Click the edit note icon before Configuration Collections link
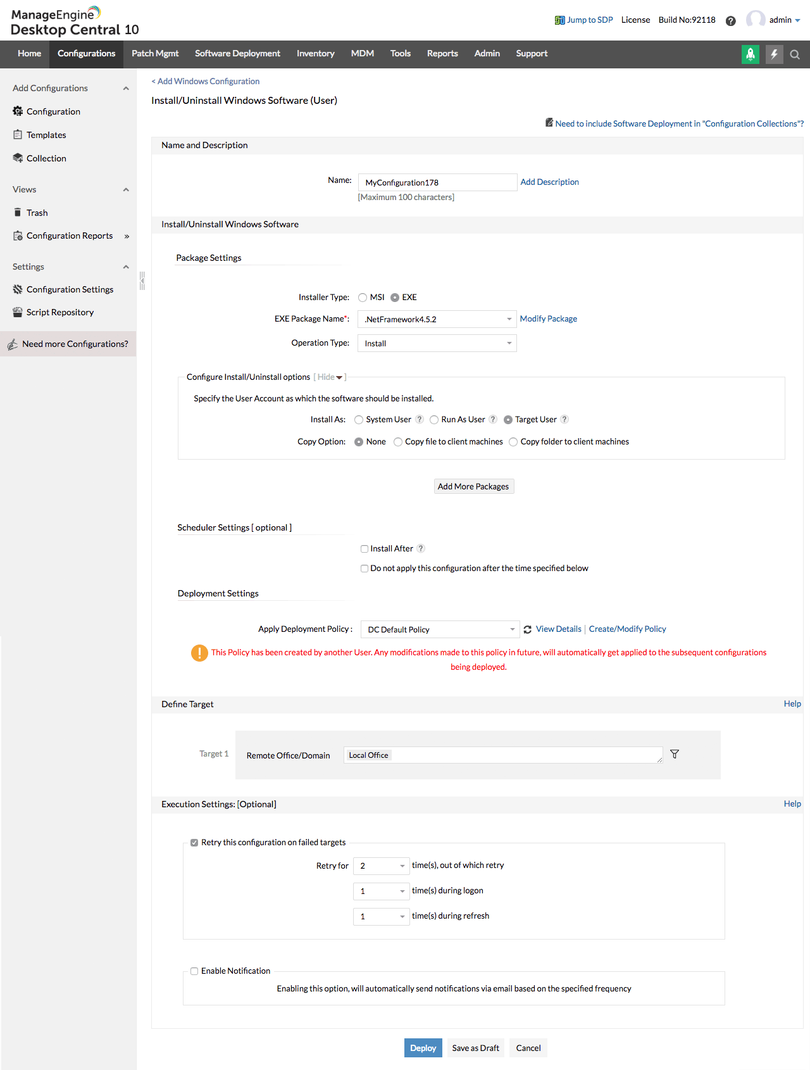The image size is (810, 1070). [549, 123]
